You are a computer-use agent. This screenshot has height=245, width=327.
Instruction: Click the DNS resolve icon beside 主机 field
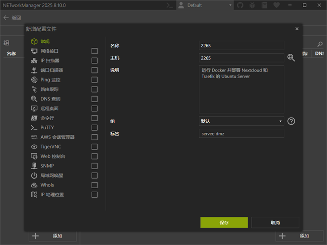(x=291, y=58)
